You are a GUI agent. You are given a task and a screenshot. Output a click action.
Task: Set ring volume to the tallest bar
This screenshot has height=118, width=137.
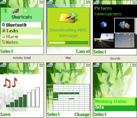click(x=38, y=97)
